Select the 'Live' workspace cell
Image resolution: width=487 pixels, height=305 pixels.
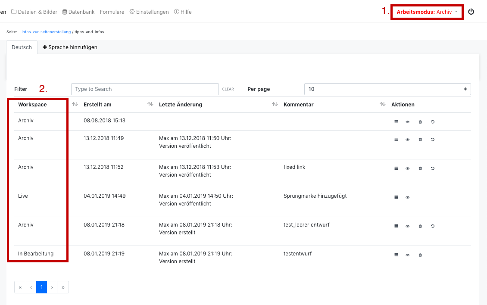(23, 196)
